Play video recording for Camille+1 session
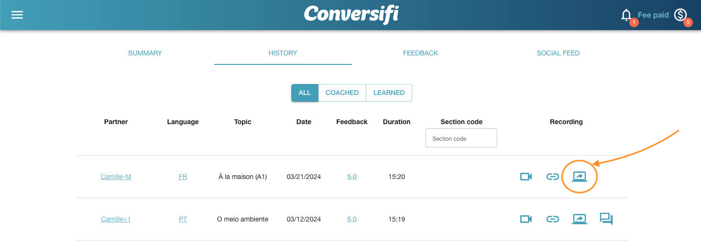This screenshot has width=701, height=242. pos(526,219)
